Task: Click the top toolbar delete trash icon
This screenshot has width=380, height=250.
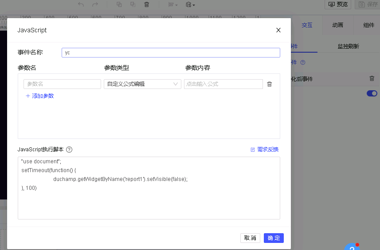Action: [x=146, y=4]
